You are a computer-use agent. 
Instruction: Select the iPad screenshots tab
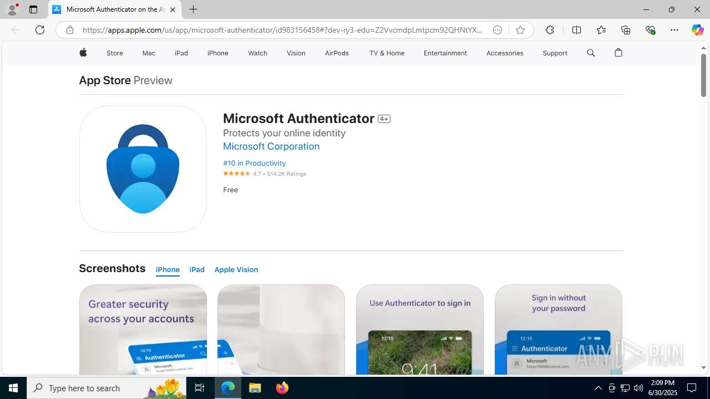pos(197,270)
